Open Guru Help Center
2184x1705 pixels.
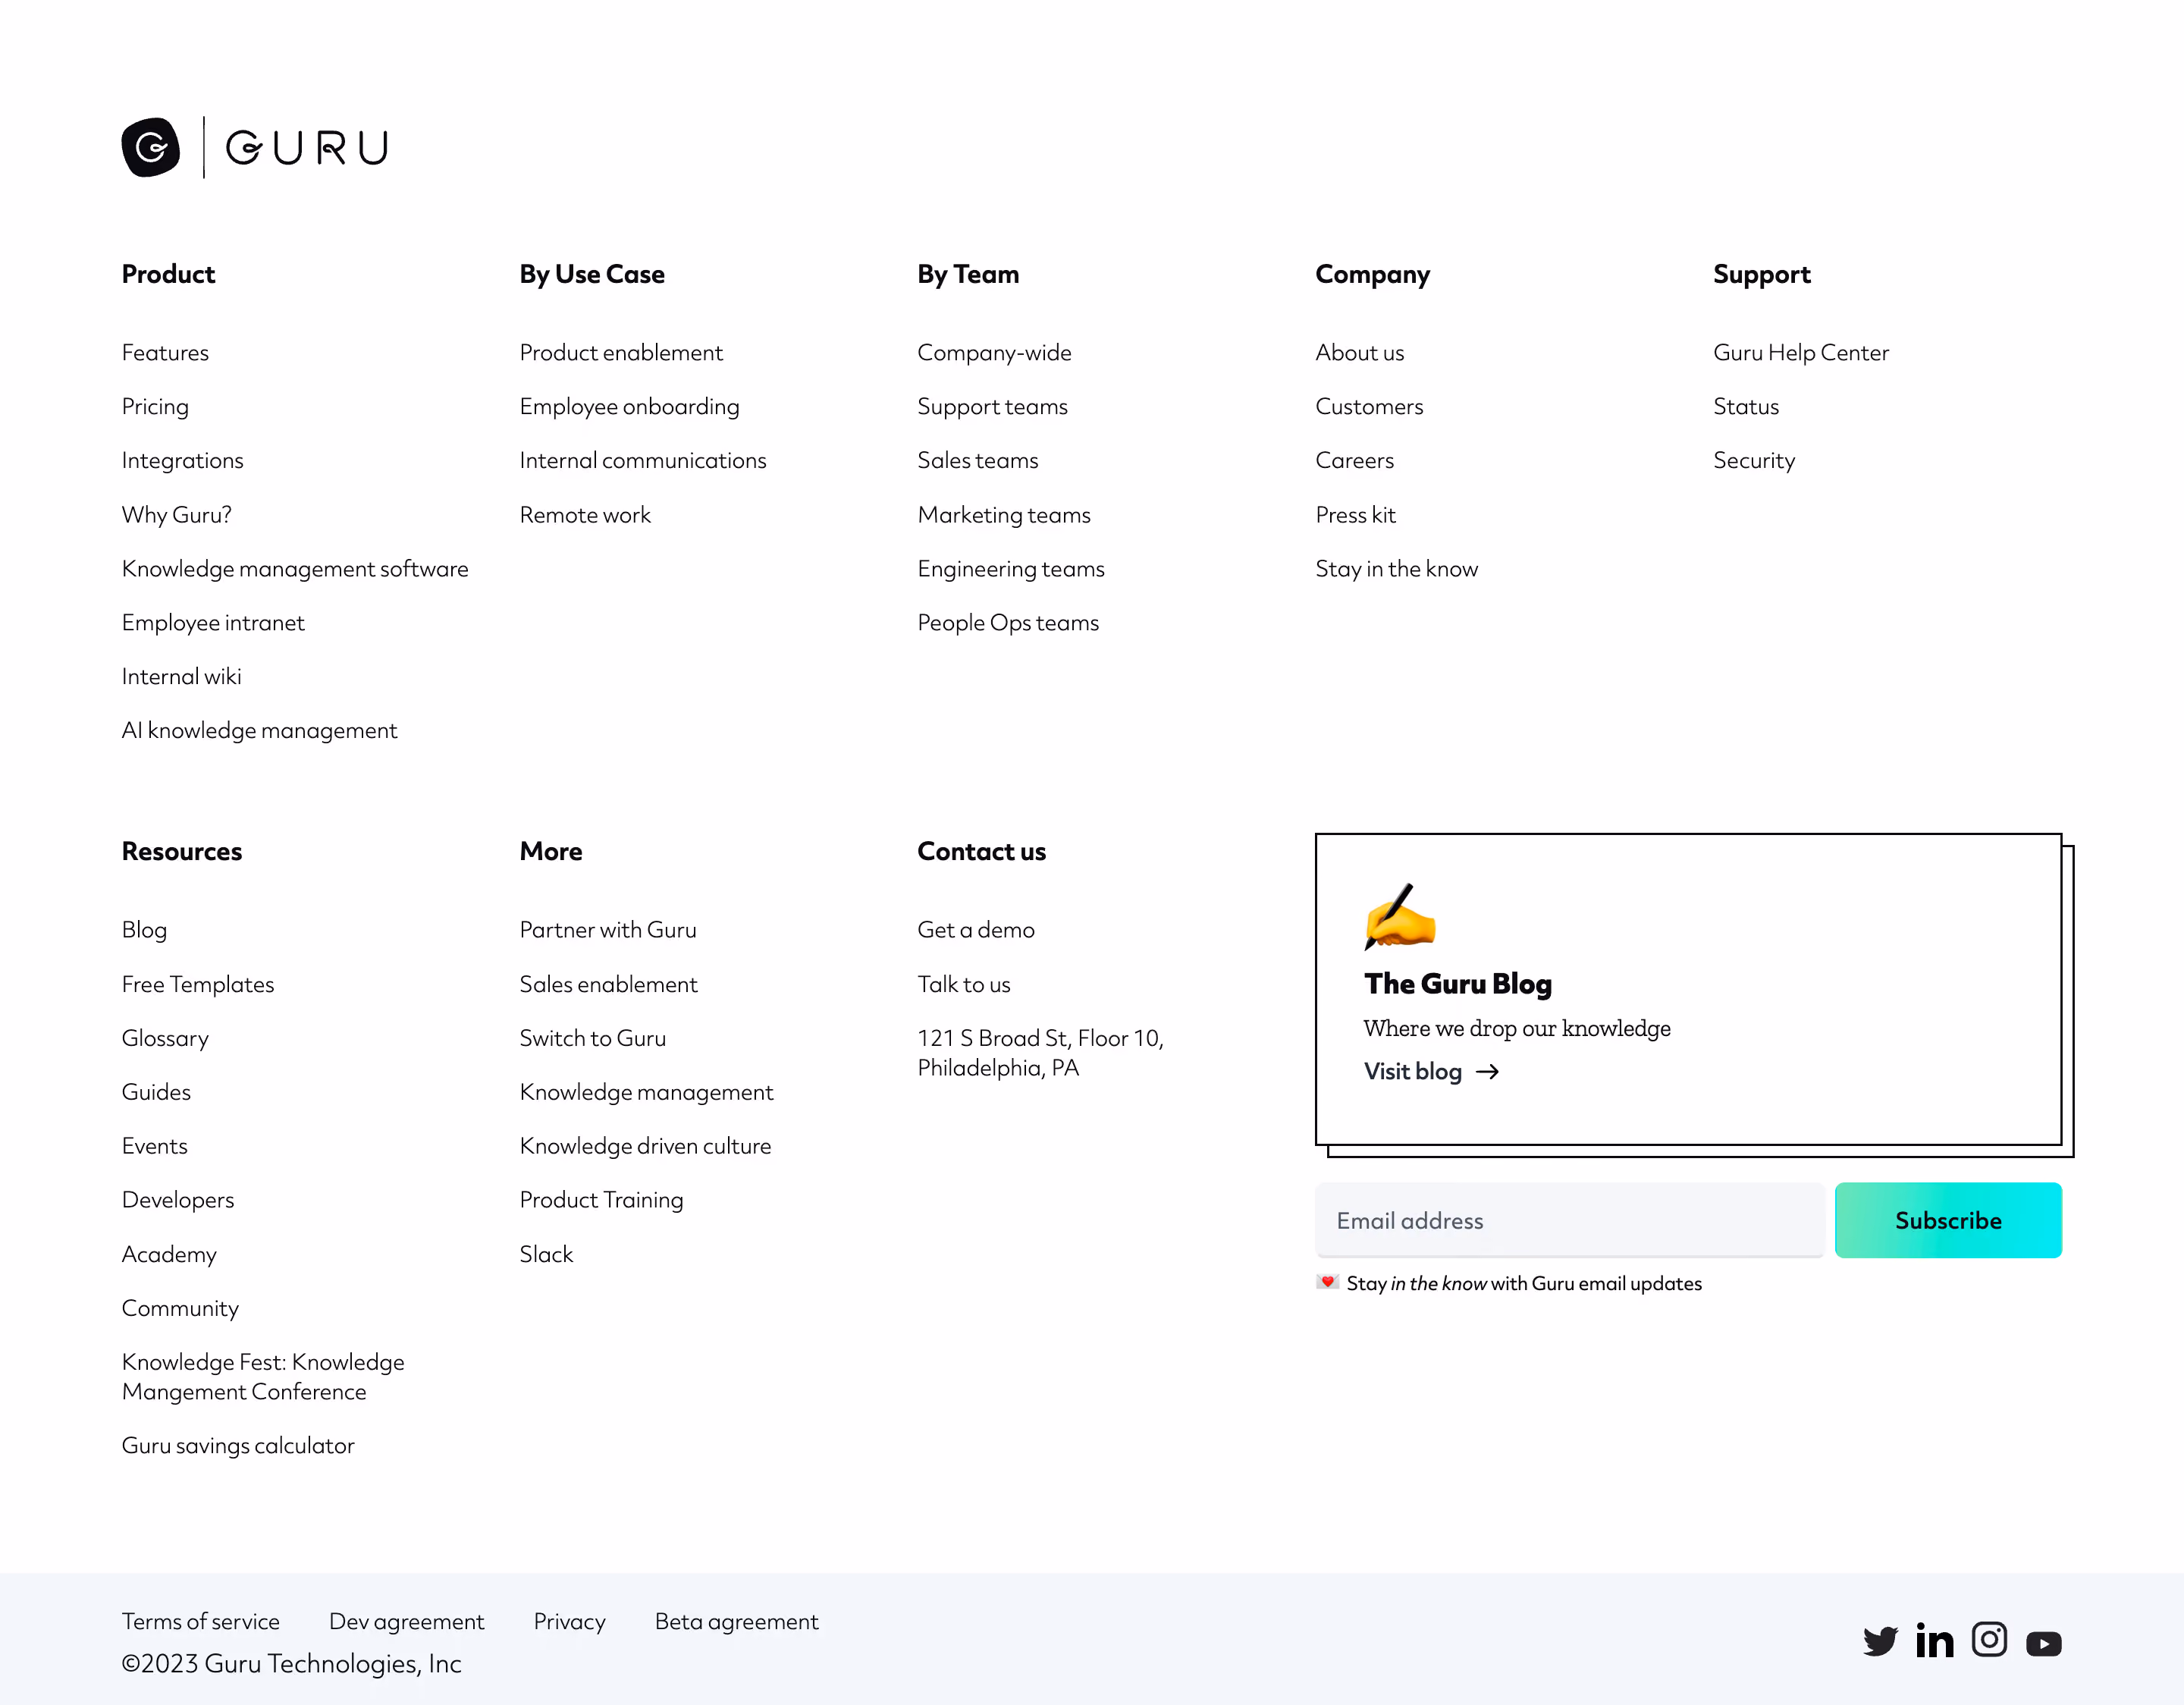tap(1800, 353)
